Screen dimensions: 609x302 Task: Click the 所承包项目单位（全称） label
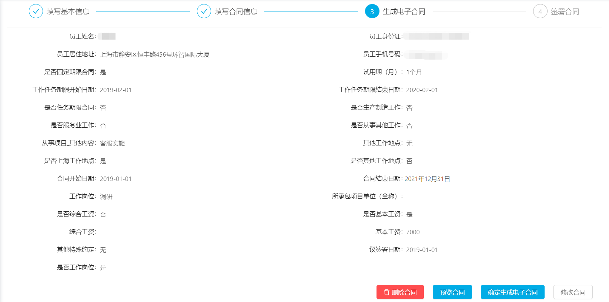[368, 197]
